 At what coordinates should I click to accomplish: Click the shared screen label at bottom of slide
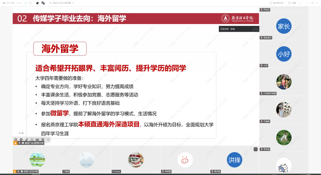pos(29,143)
